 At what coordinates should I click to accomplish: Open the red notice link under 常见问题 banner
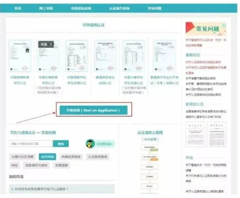(x=206, y=43)
